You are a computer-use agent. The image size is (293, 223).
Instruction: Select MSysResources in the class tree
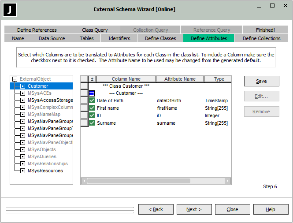45,171
